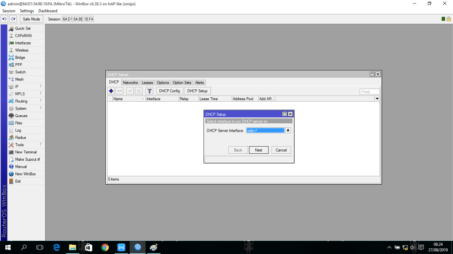The height and width of the screenshot is (254, 453).
Task: Open Quick Set from the sidebar
Action: 23,28
